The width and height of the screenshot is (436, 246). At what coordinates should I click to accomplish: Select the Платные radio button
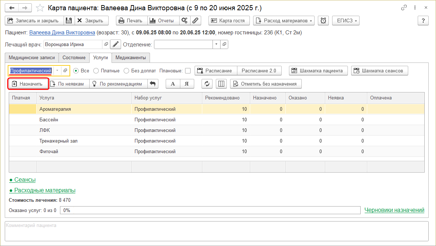click(x=96, y=71)
